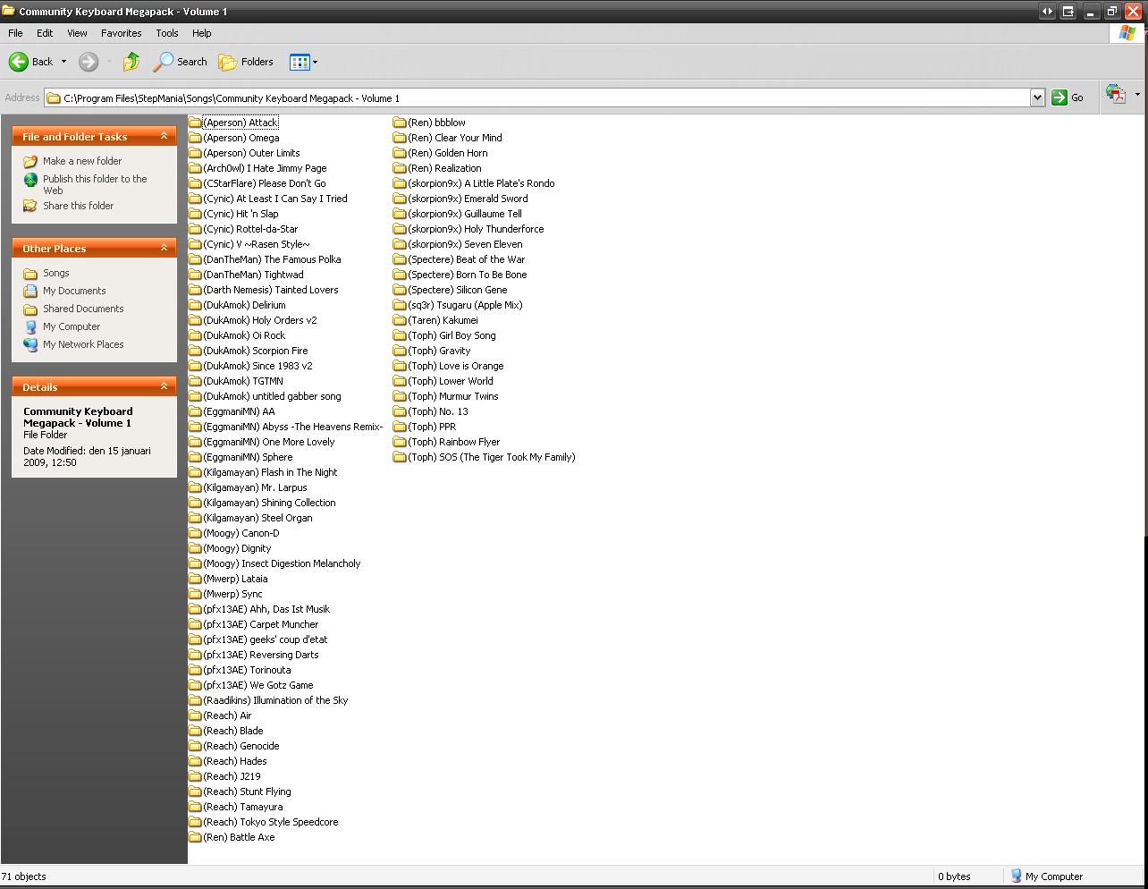Click the Go button
This screenshot has height=889, width=1148.
pos(1068,97)
